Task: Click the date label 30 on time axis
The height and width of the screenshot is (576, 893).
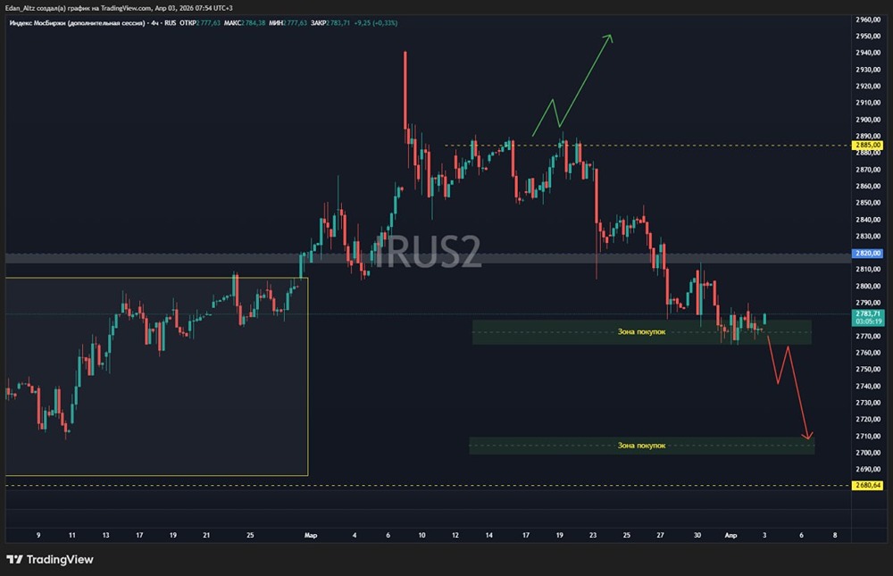Action: 697,536
